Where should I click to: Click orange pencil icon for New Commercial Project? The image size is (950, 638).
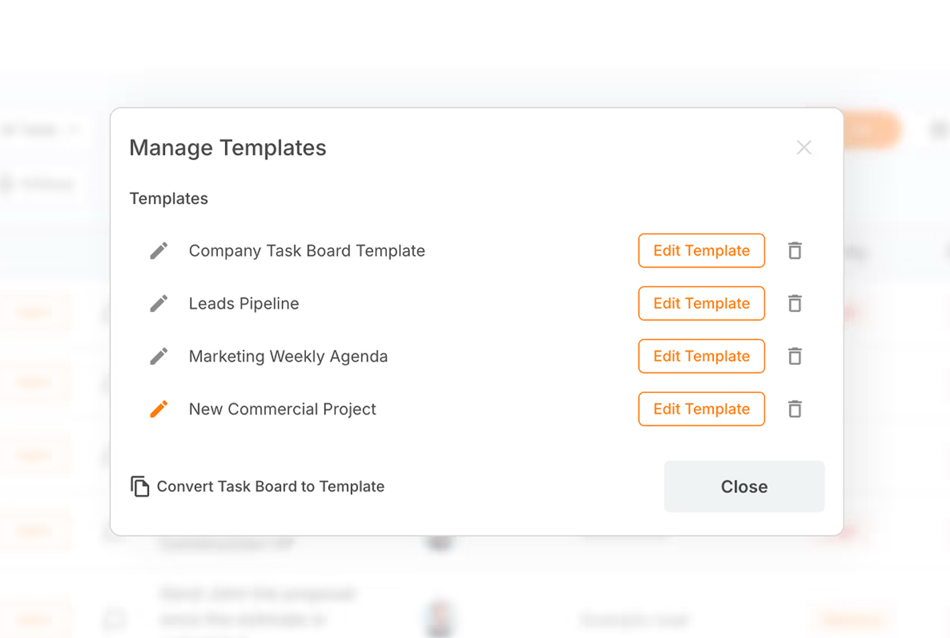point(159,409)
